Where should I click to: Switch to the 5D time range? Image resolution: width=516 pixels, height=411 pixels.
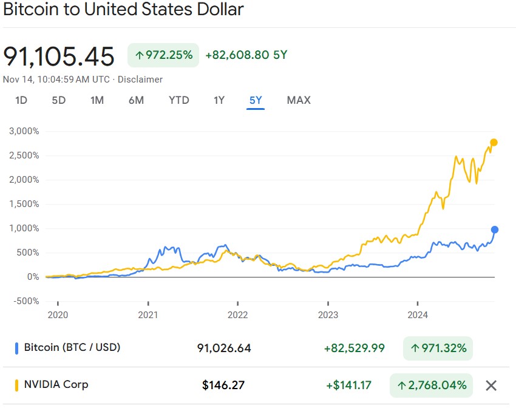pyautogui.click(x=58, y=100)
